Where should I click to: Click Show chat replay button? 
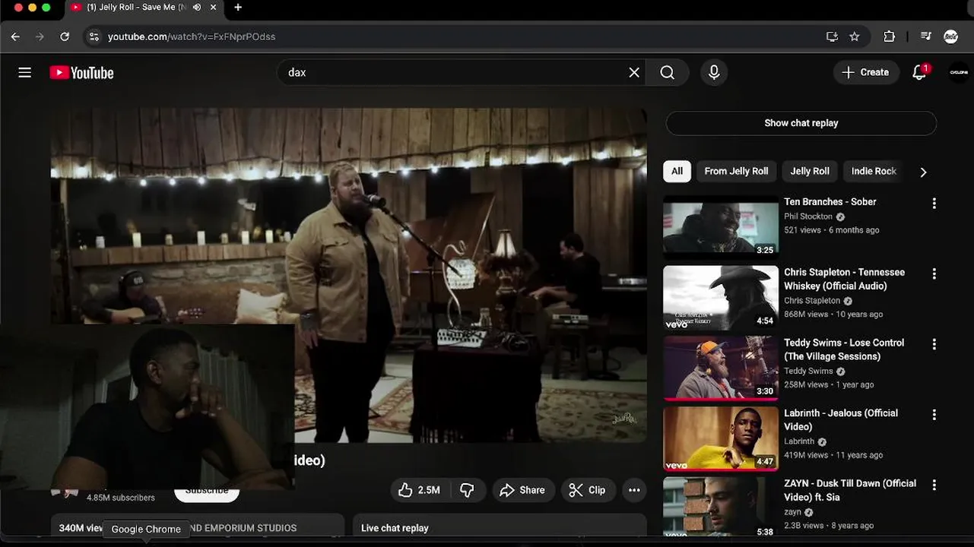click(801, 123)
